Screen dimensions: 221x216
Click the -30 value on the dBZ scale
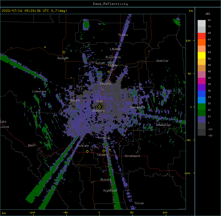point(210,136)
